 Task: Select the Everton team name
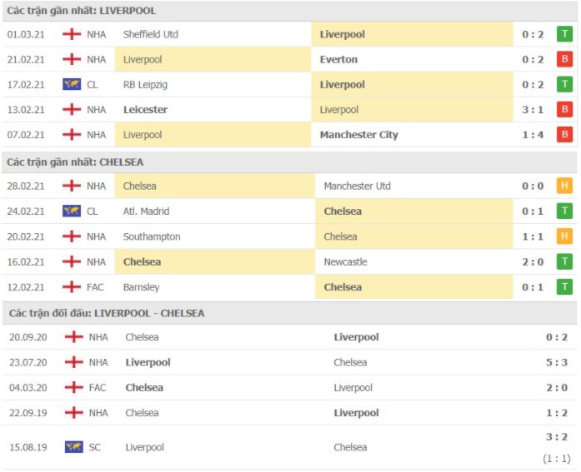pyautogui.click(x=338, y=59)
